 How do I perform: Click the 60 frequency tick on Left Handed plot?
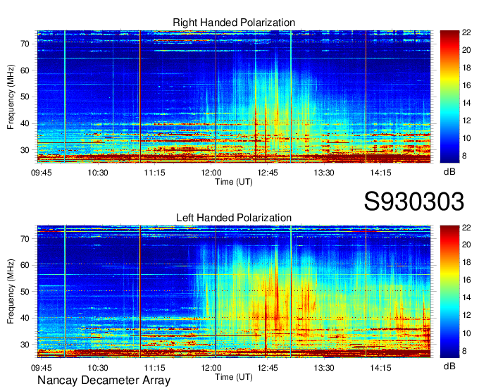25,265
